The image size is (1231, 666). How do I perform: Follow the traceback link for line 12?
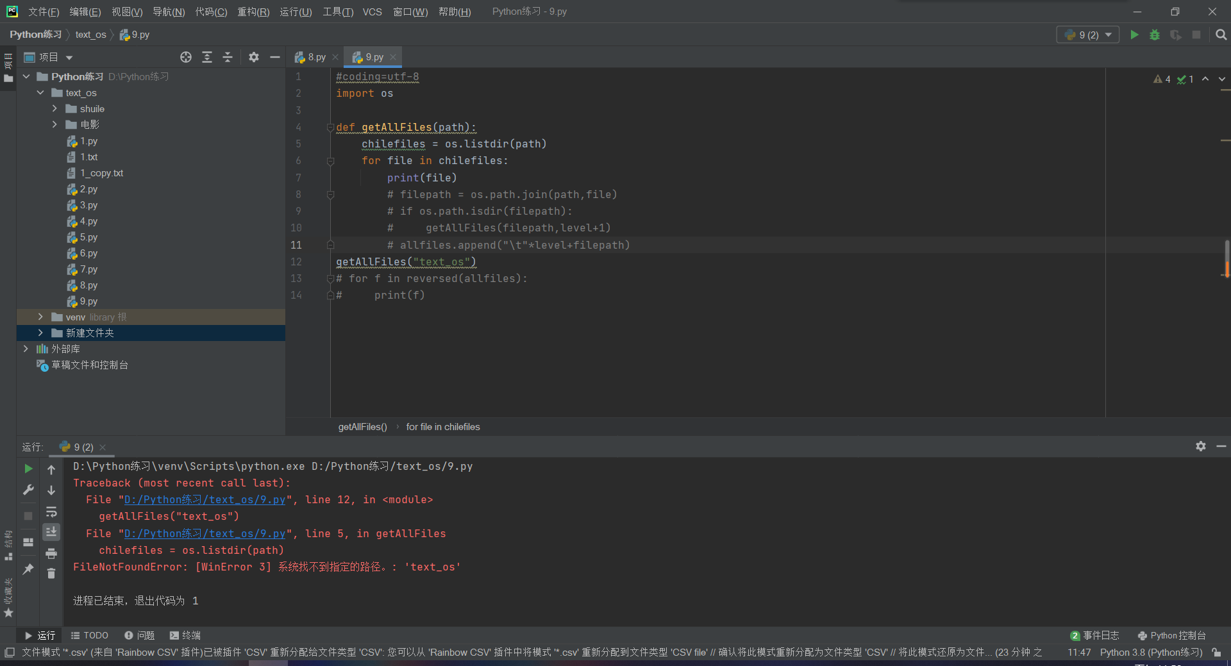click(x=205, y=499)
